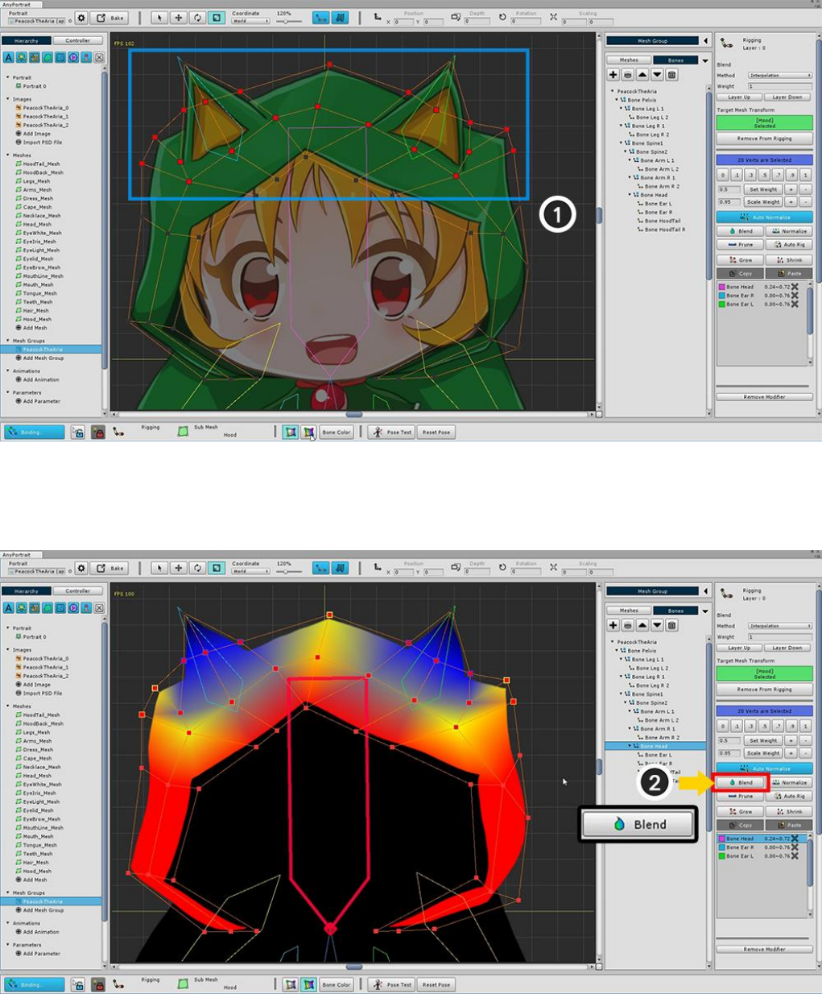
Task: Activate the Scale tool in bottom screenshot toolbar
Action: [217, 568]
